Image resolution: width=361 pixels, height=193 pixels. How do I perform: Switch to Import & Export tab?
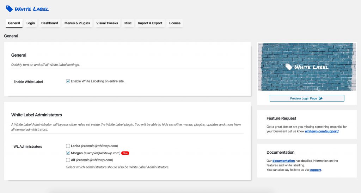point(150,23)
